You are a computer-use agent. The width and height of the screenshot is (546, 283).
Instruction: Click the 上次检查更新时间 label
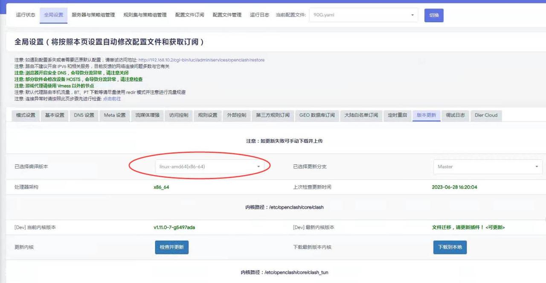point(312,187)
